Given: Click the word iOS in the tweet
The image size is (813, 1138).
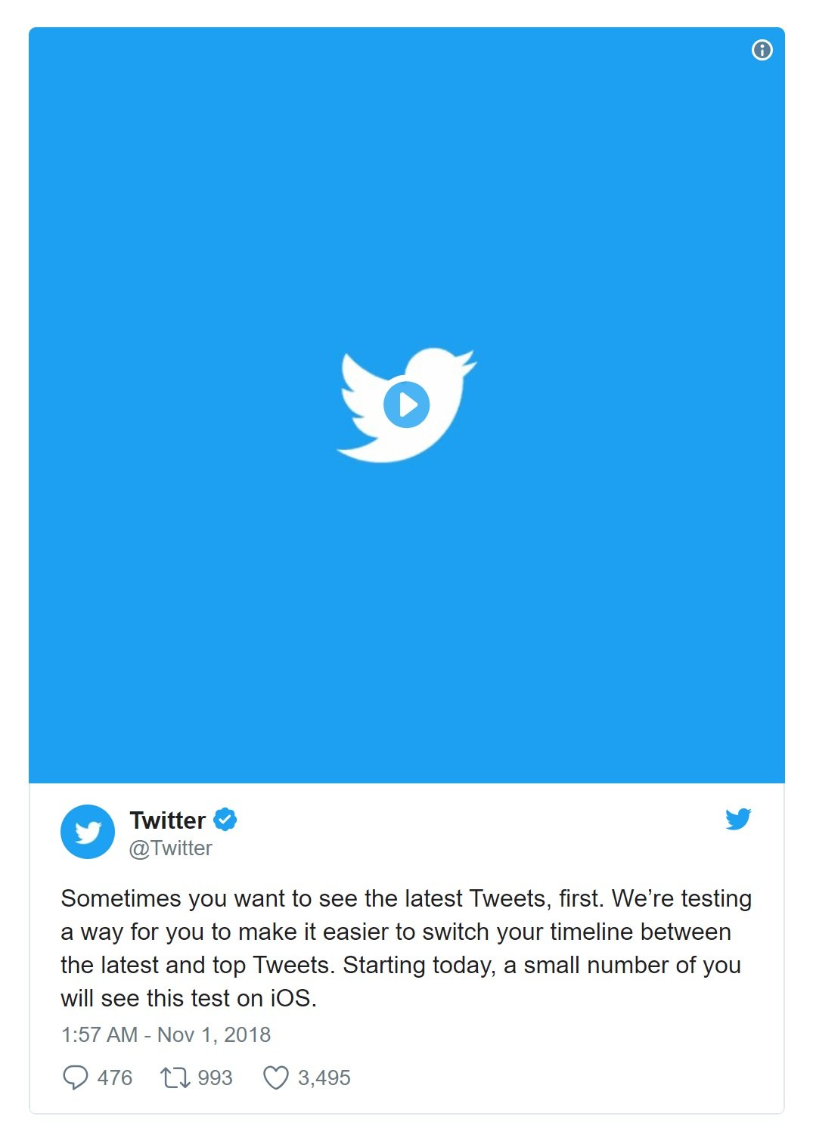Looking at the screenshot, I should [x=290, y=998].
